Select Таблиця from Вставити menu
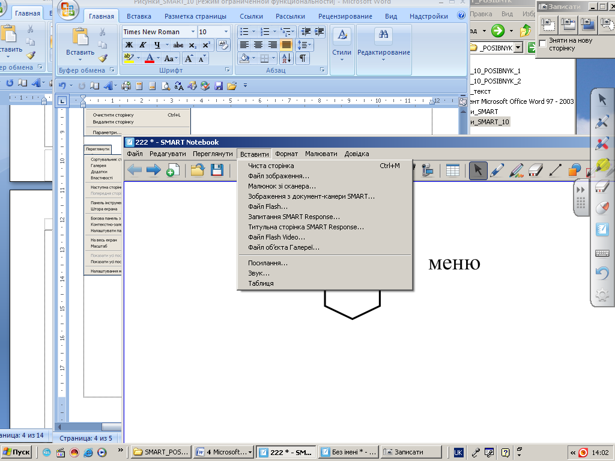The width and height of the screenshot is (615, 461). (x=325, y=283)
